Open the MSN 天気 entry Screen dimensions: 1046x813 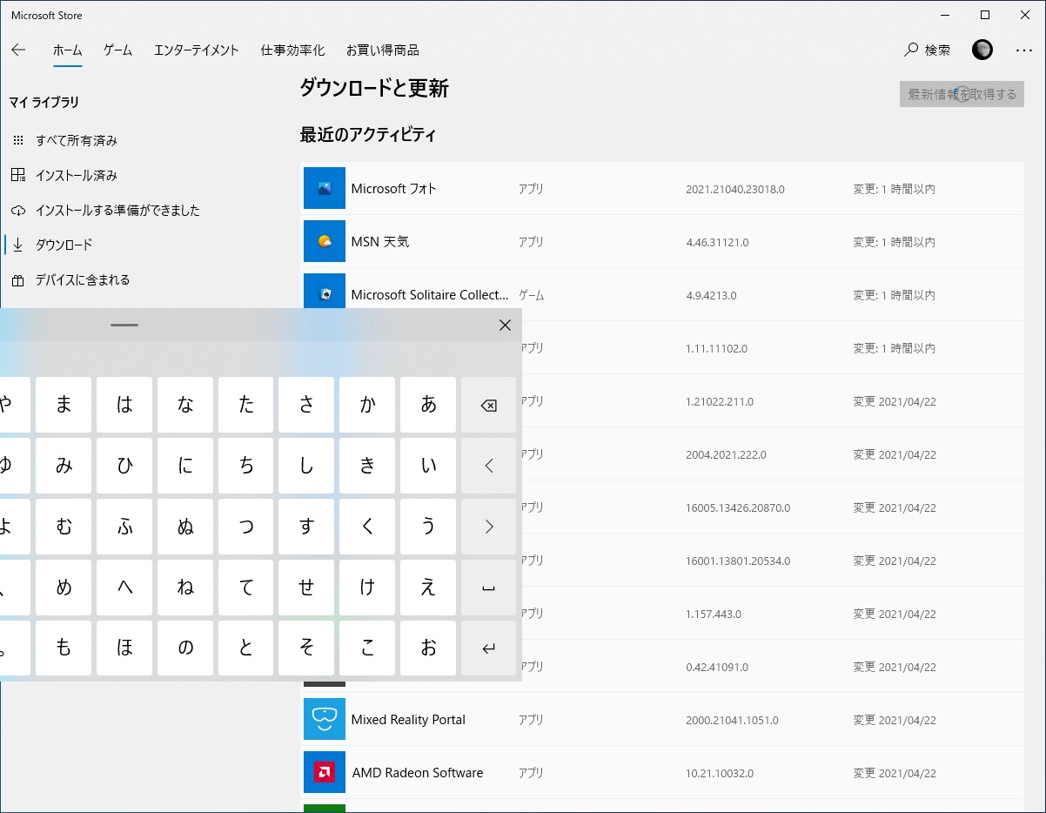pyautogui.click(x=662, y=241)
